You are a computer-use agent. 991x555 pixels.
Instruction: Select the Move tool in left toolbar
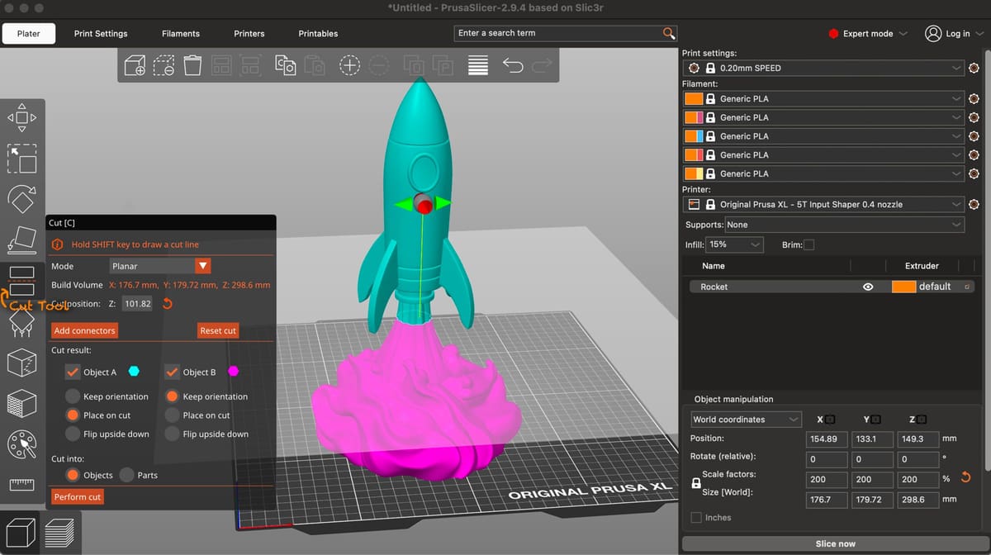(x=21, y=117)
